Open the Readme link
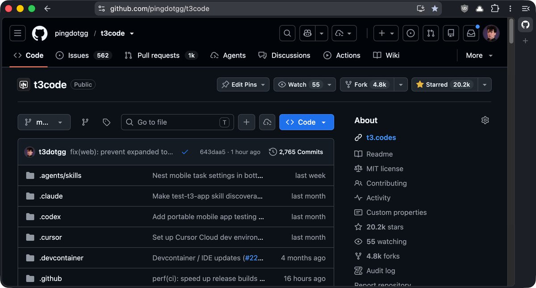The height and width of the screenshot is (288, 536). tap(379, 154)
